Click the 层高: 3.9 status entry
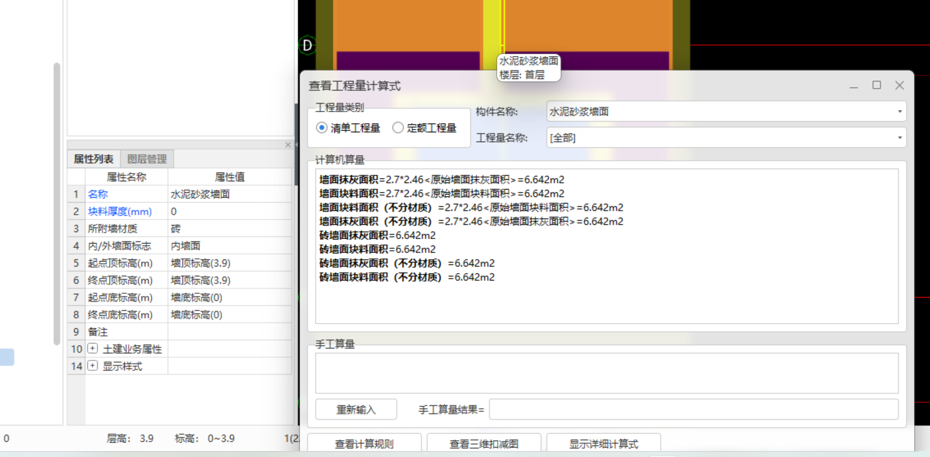This screenshot has height=457, width=930. click(x=130, y=438)
